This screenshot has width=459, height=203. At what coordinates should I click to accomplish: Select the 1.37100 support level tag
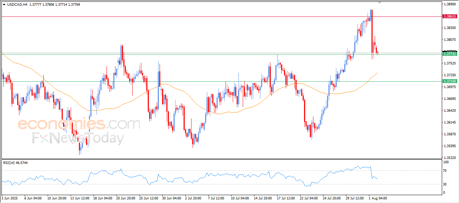[450, 81]
